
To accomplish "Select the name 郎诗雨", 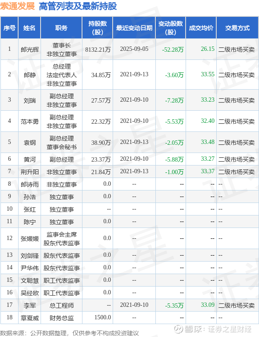I will 30,184.
